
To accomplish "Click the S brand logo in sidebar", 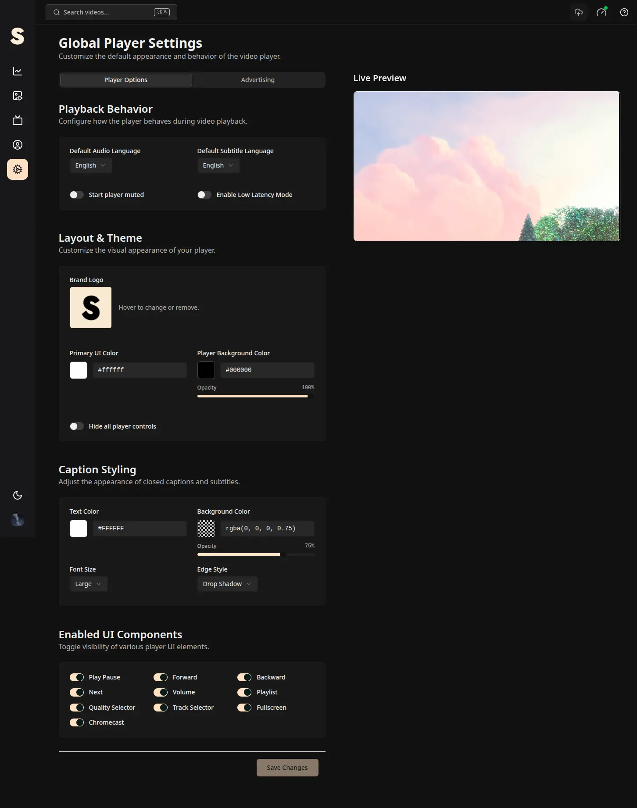I will point(18,36).
